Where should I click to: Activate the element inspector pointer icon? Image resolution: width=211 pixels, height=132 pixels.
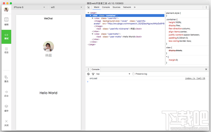(x=88, y=7)
